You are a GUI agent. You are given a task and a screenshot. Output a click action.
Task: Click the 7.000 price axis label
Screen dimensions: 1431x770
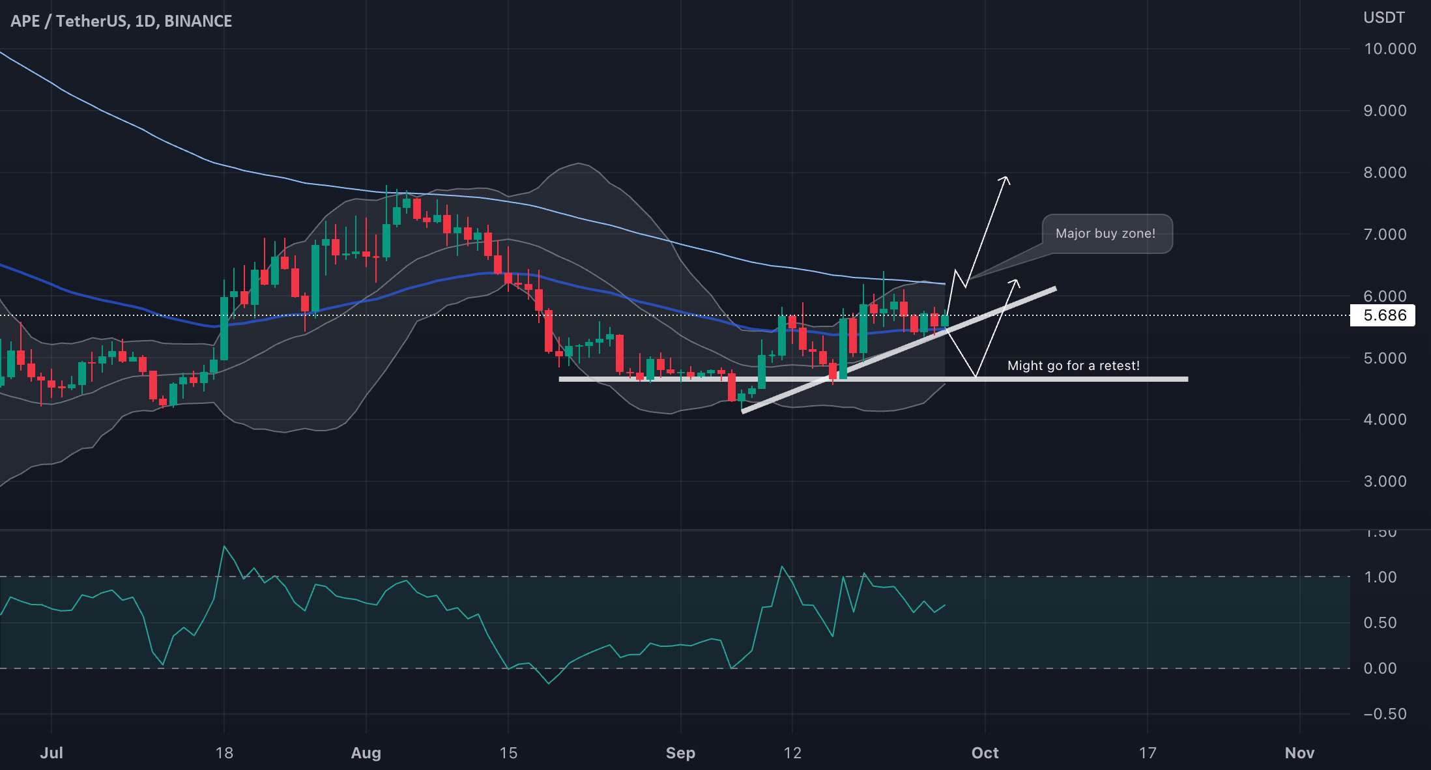tap(1385, 235)
